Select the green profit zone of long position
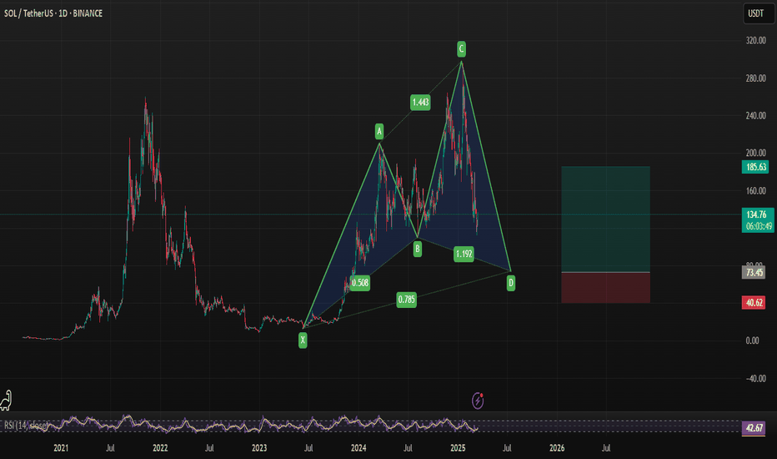 (x=605, y=219)
